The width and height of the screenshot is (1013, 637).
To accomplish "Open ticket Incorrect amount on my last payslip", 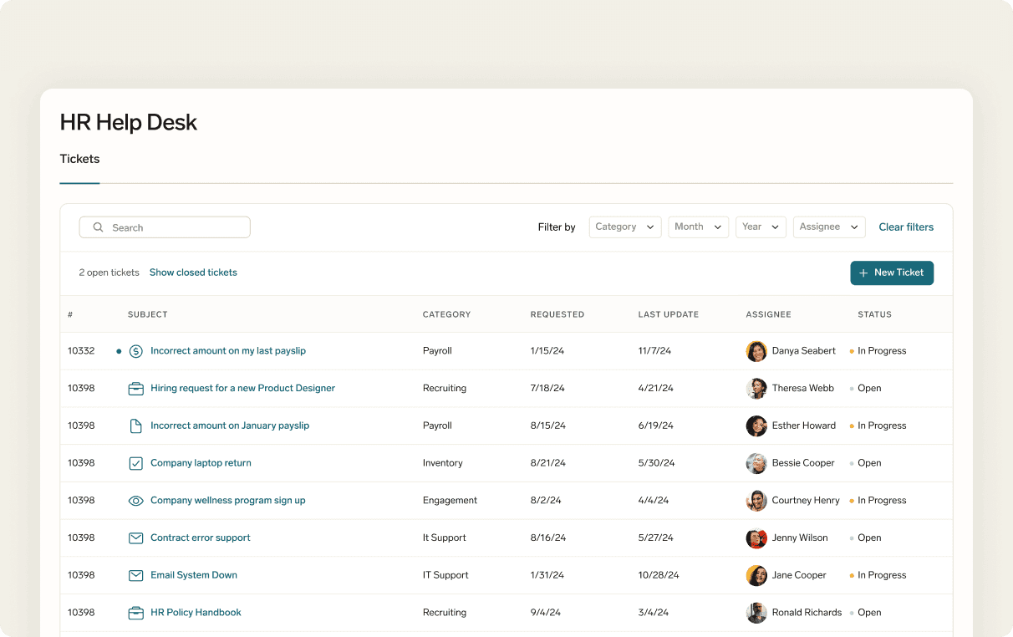I will (228, 351).
